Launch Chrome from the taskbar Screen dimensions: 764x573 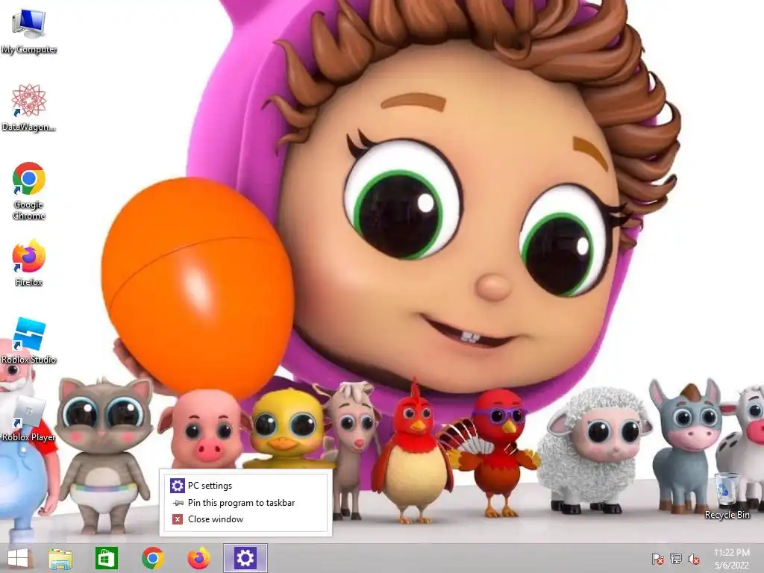coord(152,558)
